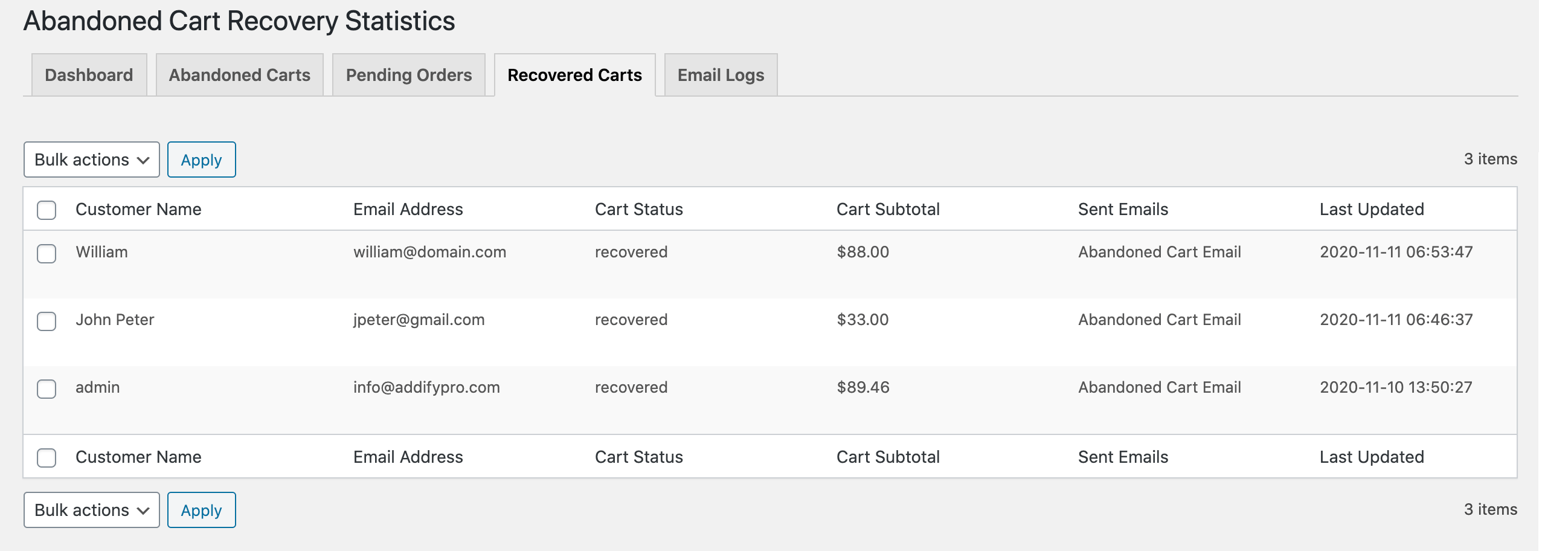The image size is (1545, 551).
Task: Open the bottom Bulk actions dropdown
Action: pyautogui.click(x=91, y=510)
